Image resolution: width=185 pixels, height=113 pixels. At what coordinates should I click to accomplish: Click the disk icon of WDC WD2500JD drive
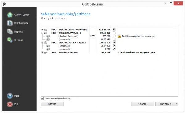point(46,30)
